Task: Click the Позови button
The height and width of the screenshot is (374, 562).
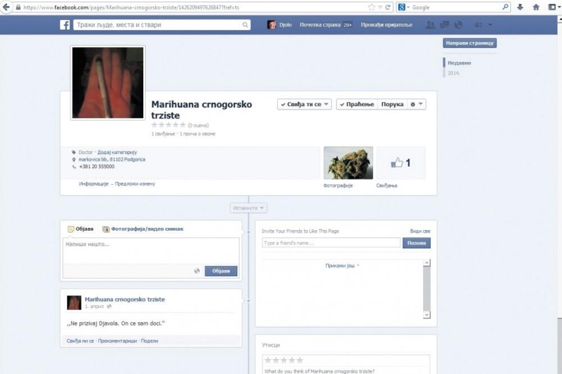Action: tap(416, 242)
